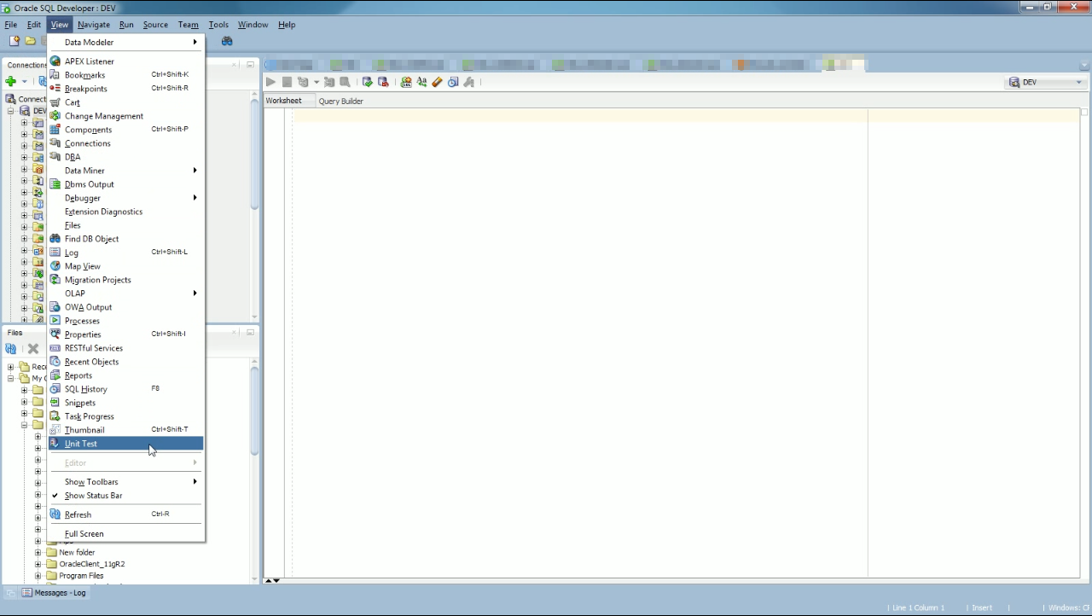The height and width of the screenshot is (616, 1092).
Task: Expand the Data Miner submenu
Action: click(126, 171)
